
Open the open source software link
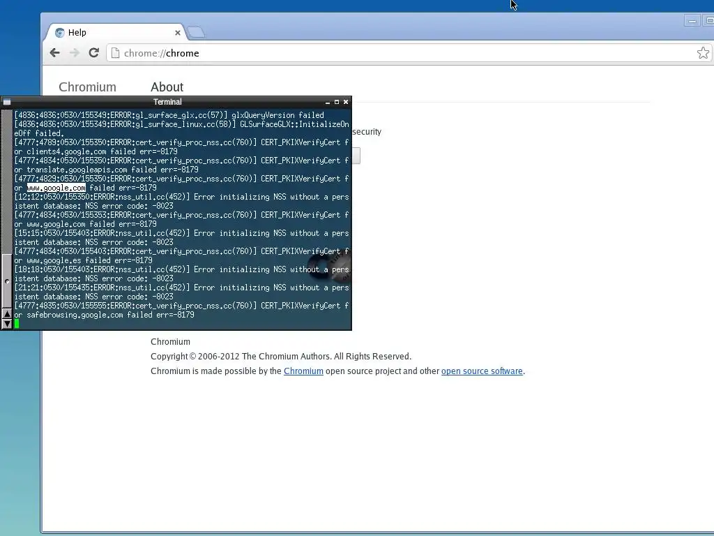(482, 371)
